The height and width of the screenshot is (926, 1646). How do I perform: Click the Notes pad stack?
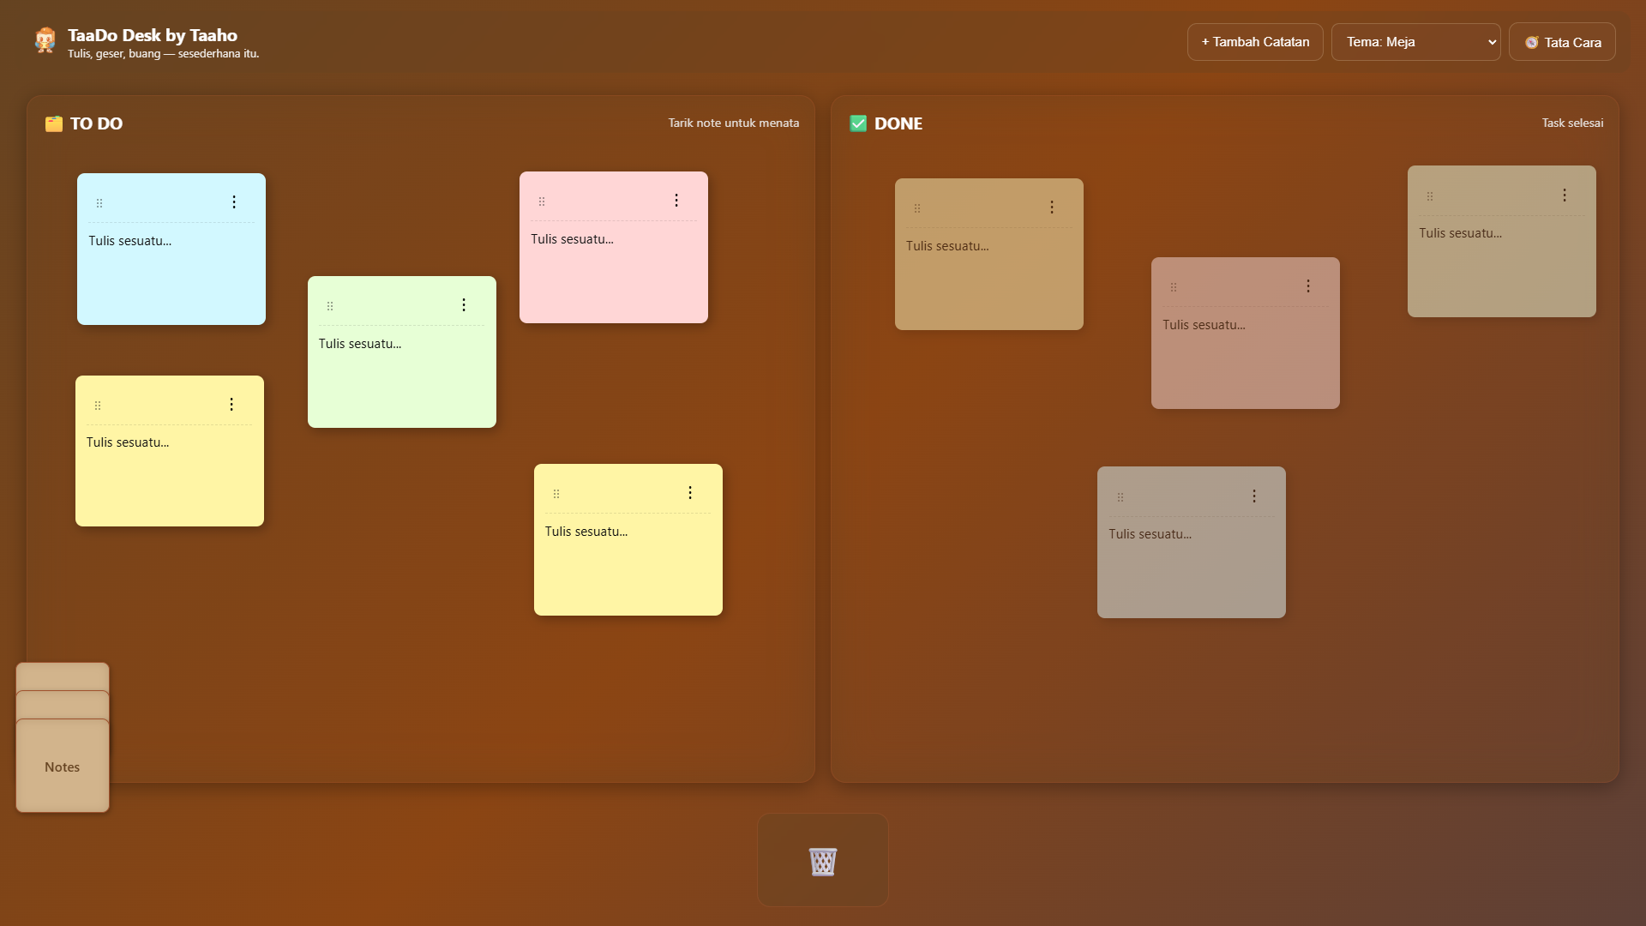click(61, 766)
